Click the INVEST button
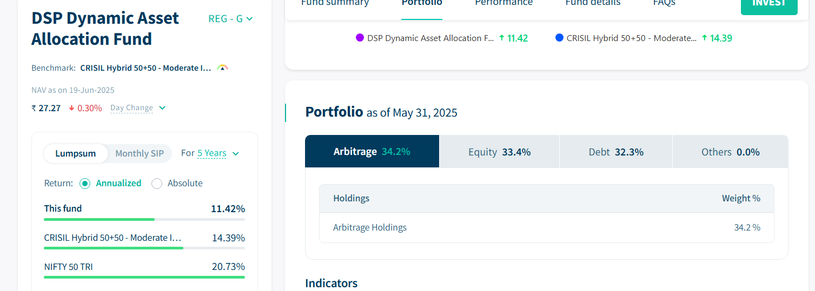Screen dimensions: 815x291 [x=768, y=4]
